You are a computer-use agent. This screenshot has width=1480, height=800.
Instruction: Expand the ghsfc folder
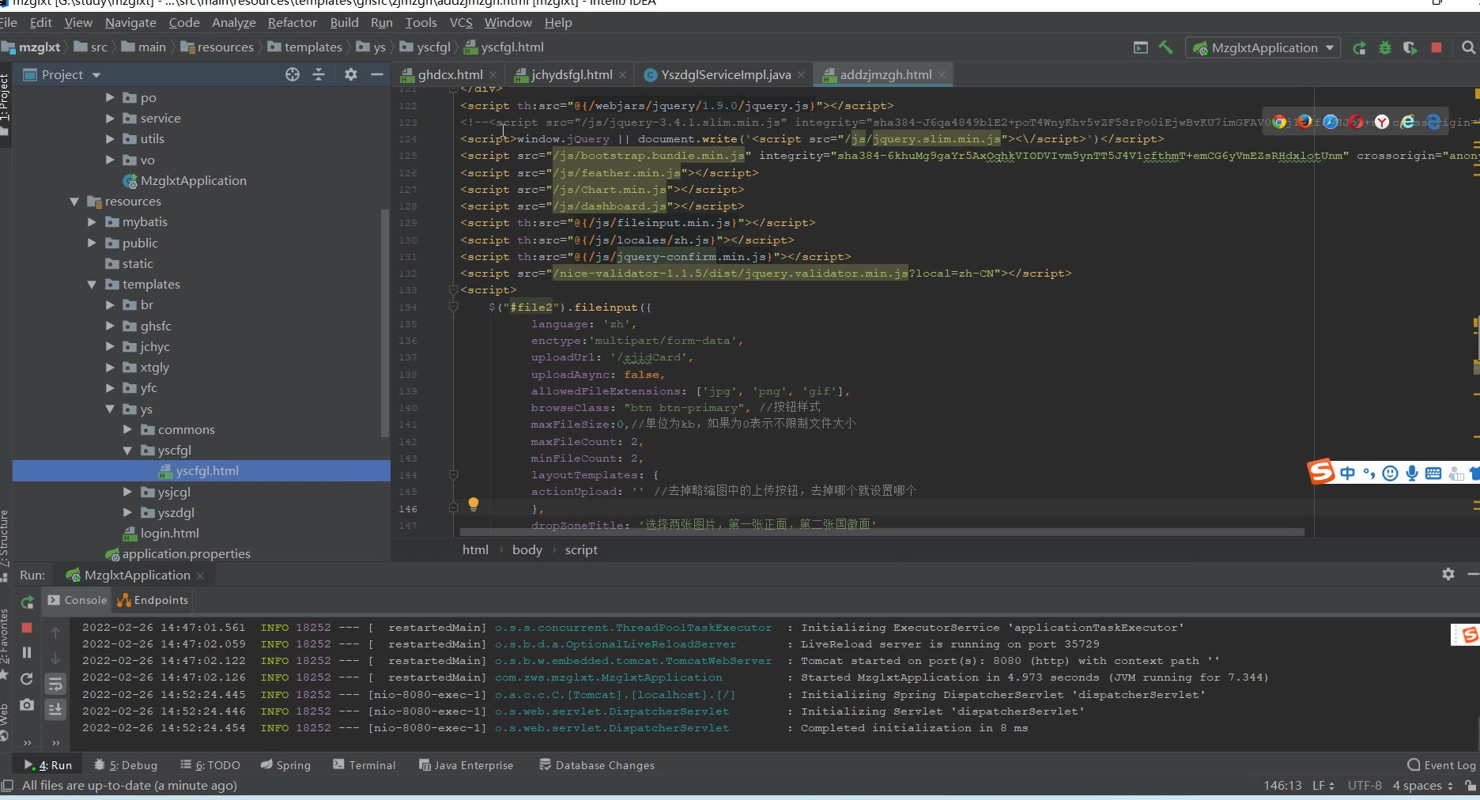pyautogui.click(x=110, y=326)
